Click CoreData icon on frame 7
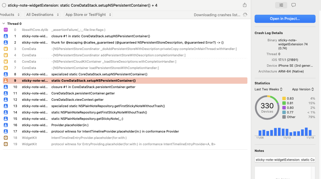This screenshot has width=321, height=179. (x=6, y=68)
